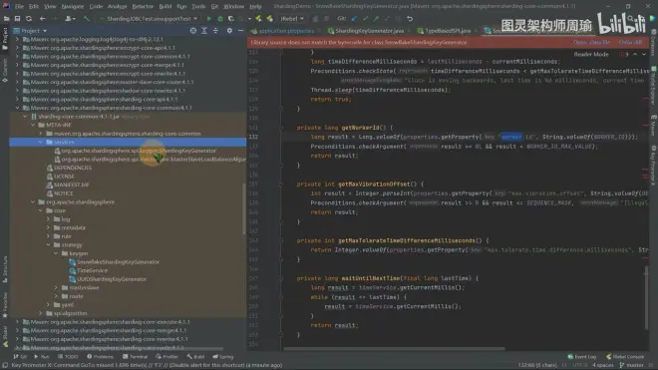Image resolution: width=658 pixels, height=370 pixels.
Task: Click the Expand All icon in Project panel
Action: point(204,31)
